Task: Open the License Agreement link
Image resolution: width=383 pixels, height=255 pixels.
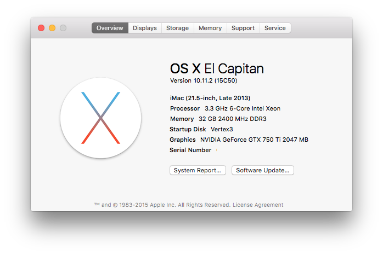Action: click(x=258, y=205)
